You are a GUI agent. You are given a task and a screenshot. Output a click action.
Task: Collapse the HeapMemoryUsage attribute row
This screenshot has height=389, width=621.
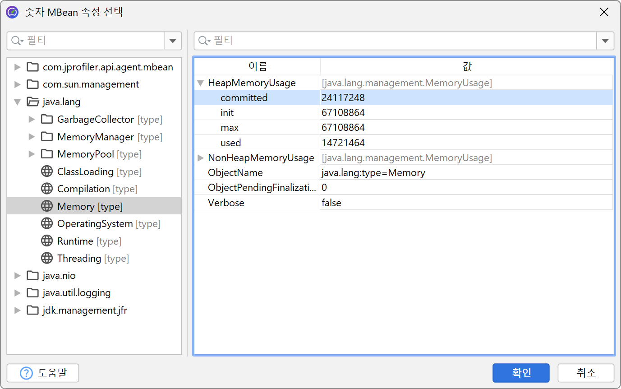click(x=201, y=83)
